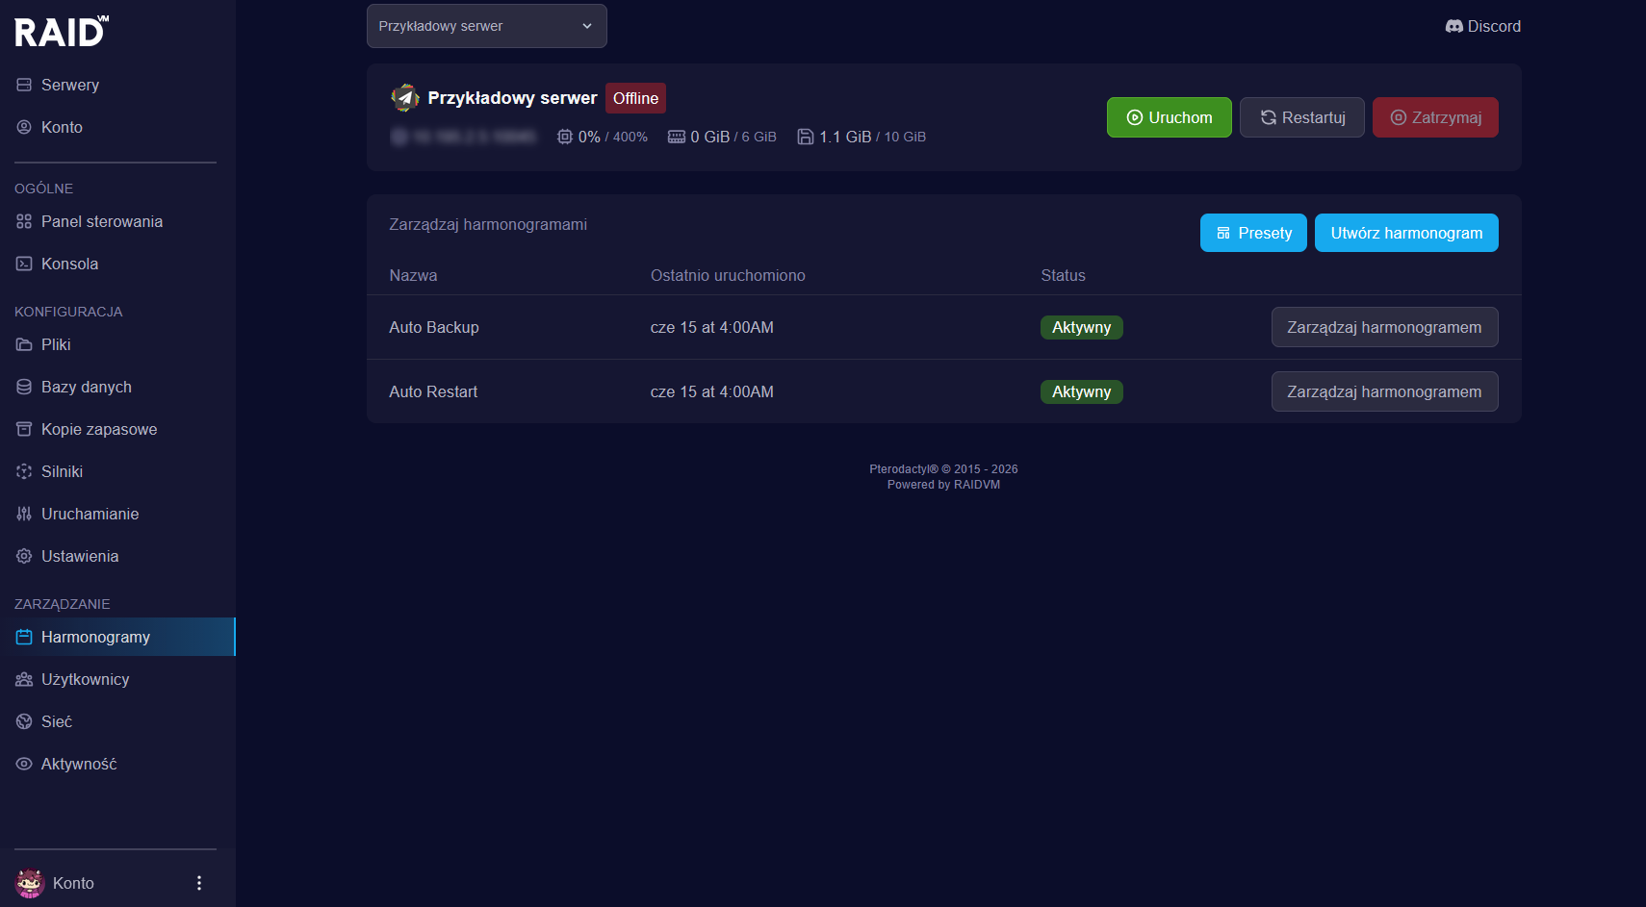Click the Sieć globe icon
1646x907 pixels.
coord(24,721)
